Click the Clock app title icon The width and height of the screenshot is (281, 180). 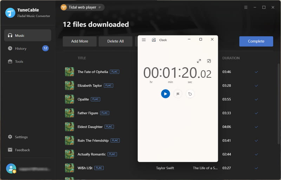pos(153,40)
